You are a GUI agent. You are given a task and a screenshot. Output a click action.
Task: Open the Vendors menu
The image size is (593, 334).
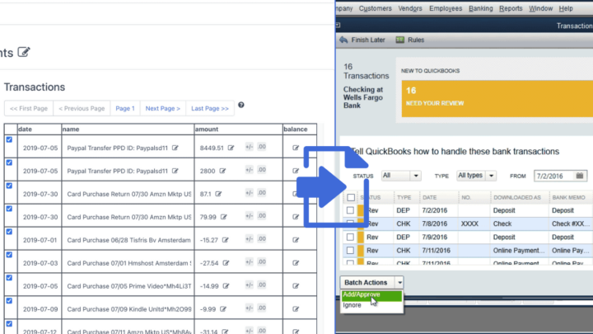click(410, 8)
